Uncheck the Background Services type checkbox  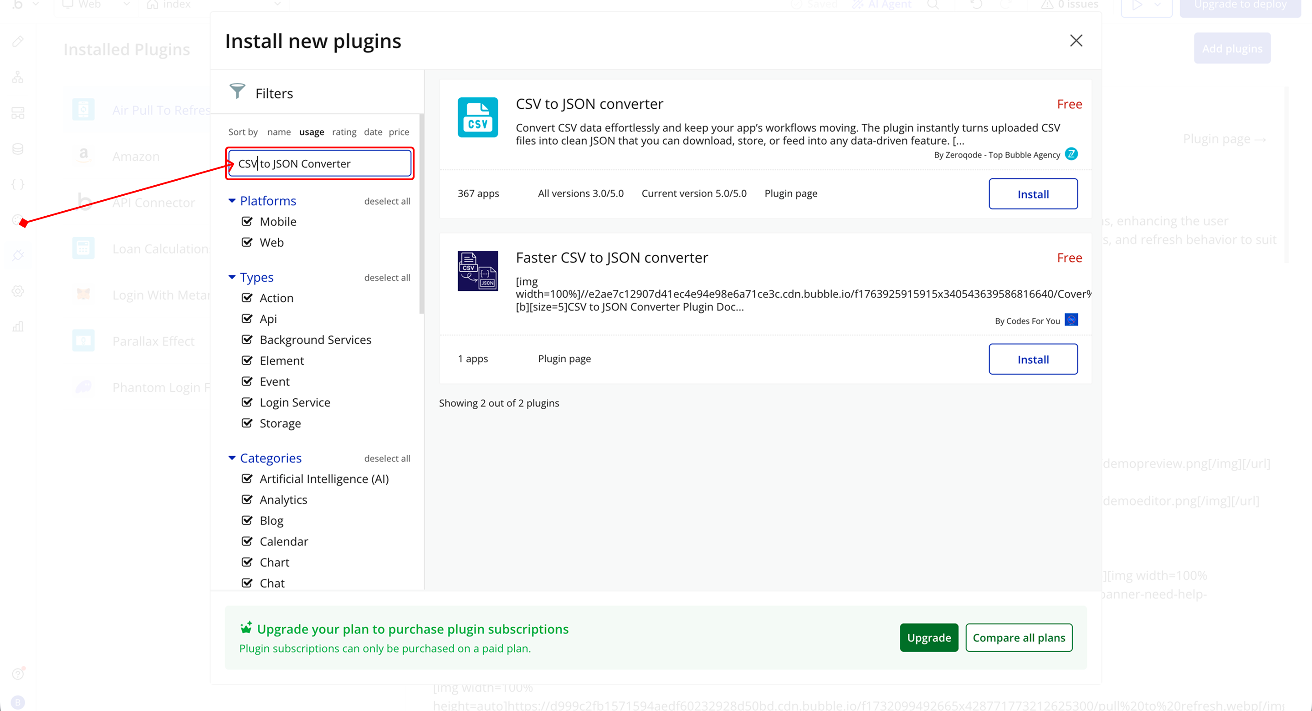click(x=247, y=340)
